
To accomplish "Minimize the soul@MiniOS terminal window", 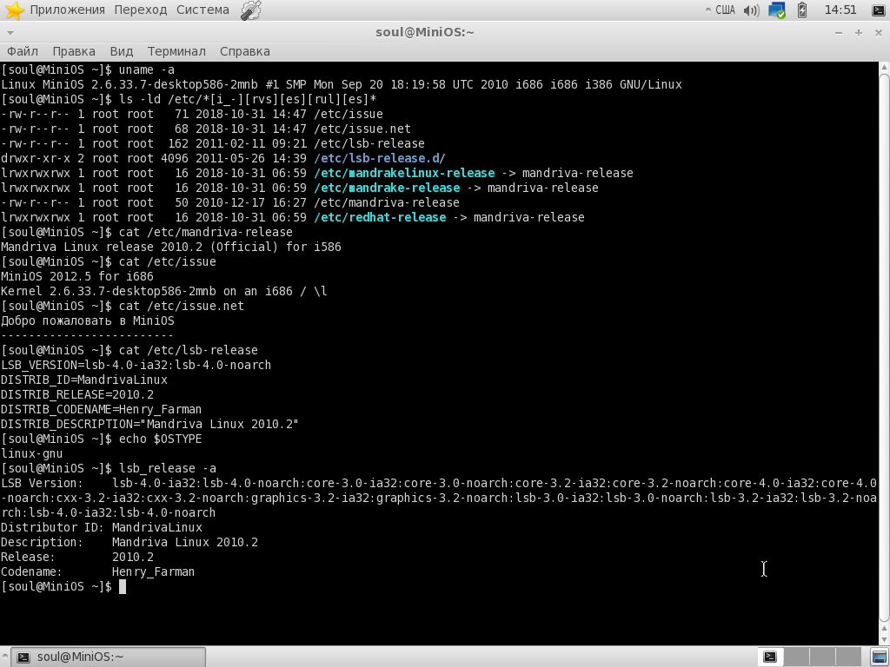I will coord(839,33).
